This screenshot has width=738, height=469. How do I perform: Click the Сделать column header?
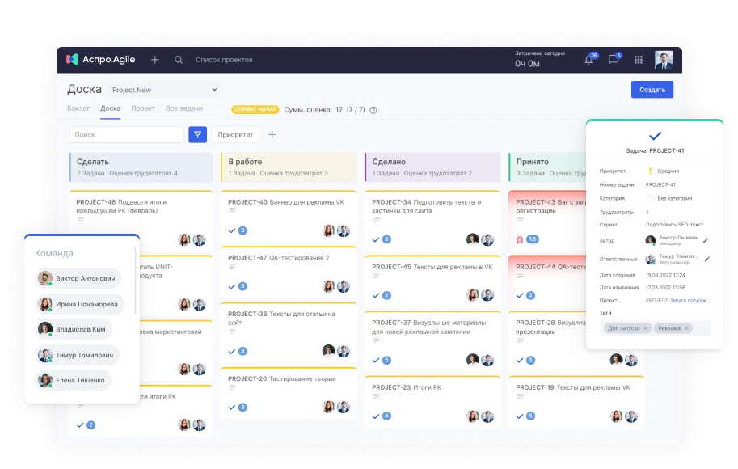141,167
